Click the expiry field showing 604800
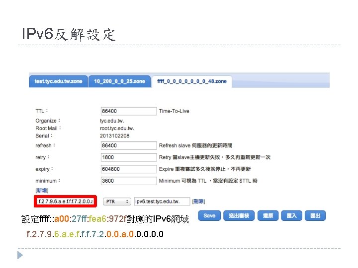Screen dimensions: 358x268 (129, 169)
